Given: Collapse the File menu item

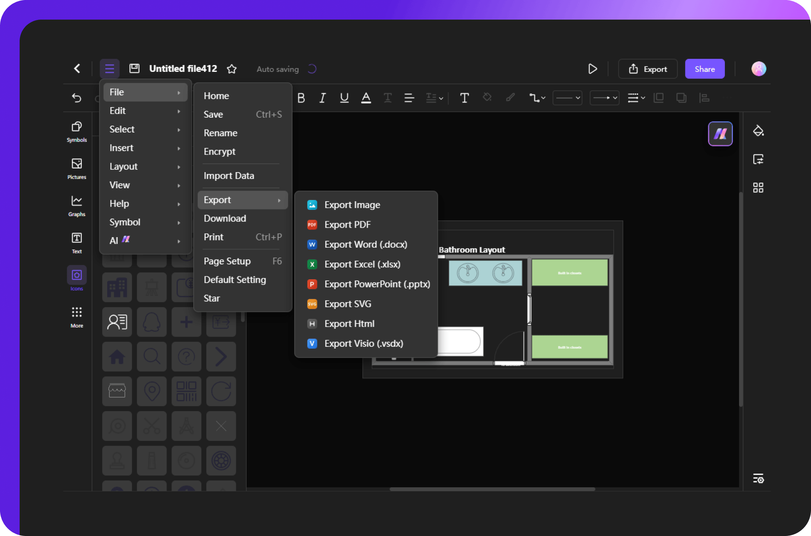Looking at the screenshot, I should (x=145, y=92).
